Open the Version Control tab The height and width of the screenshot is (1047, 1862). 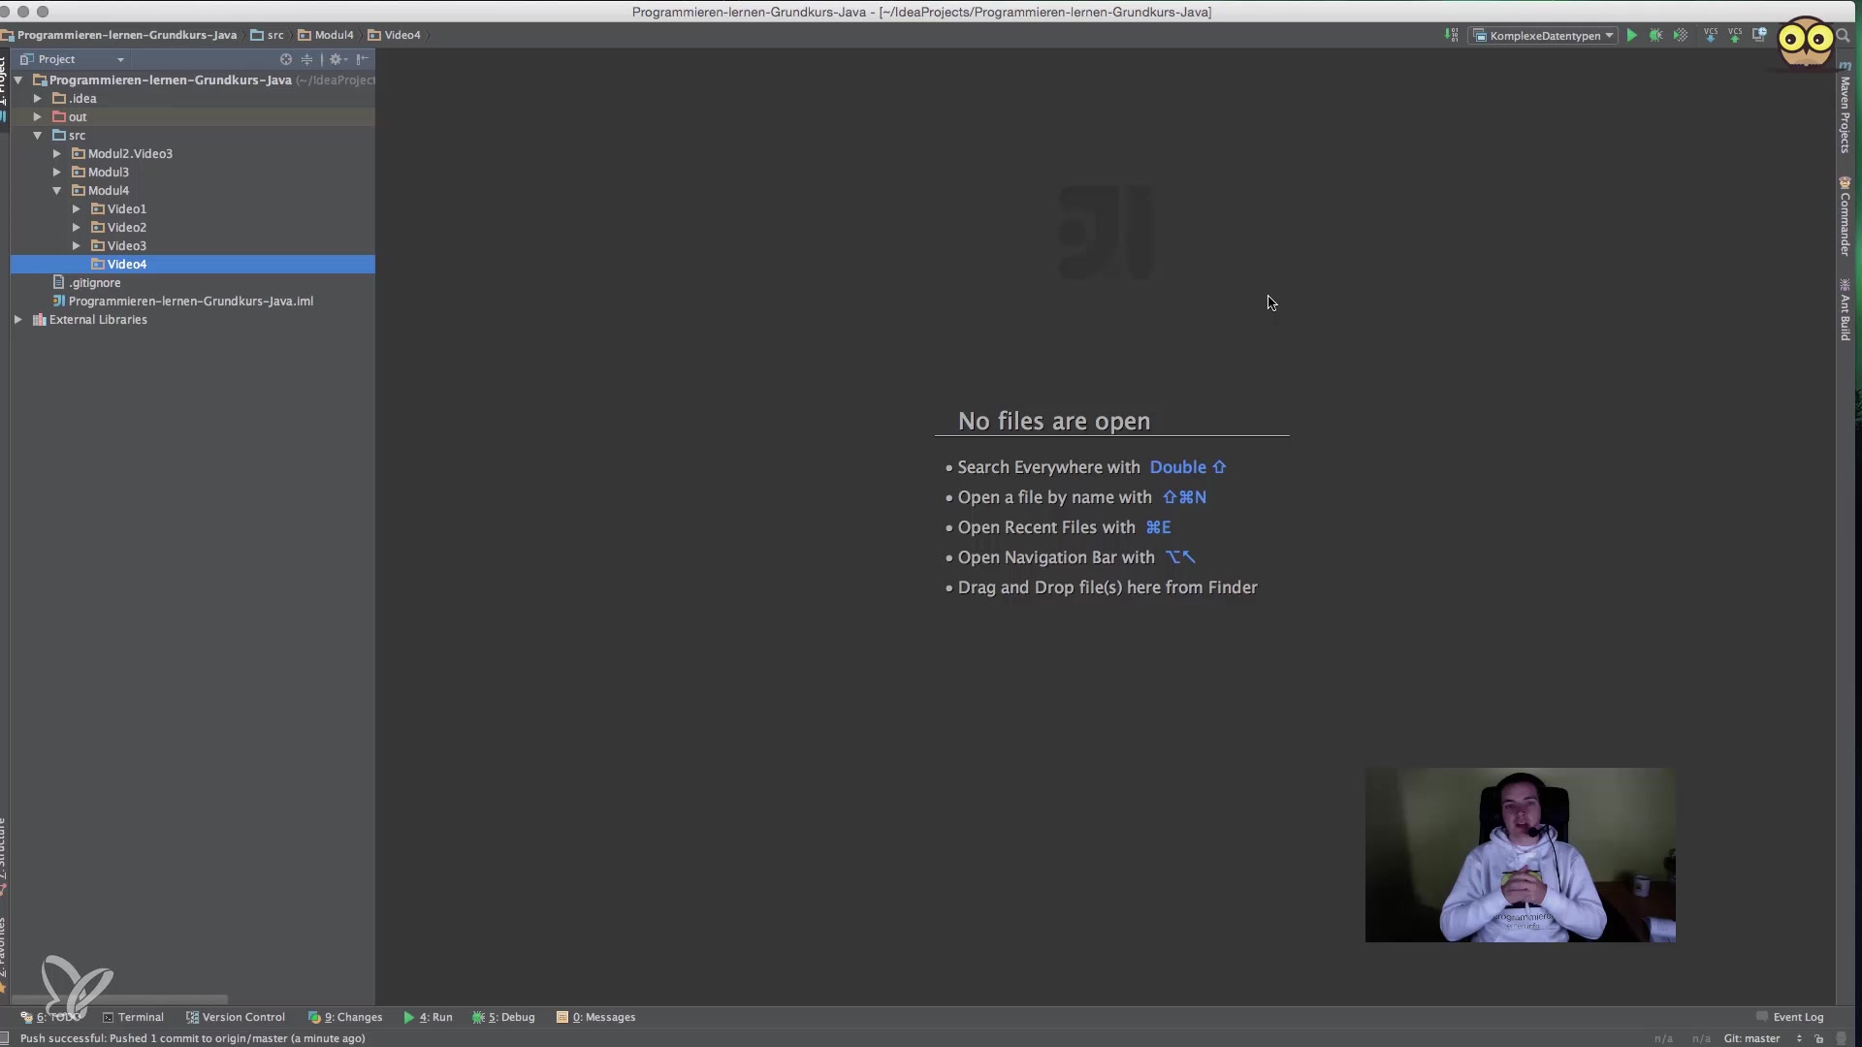pyautogui.click(x=236, y=1017)
